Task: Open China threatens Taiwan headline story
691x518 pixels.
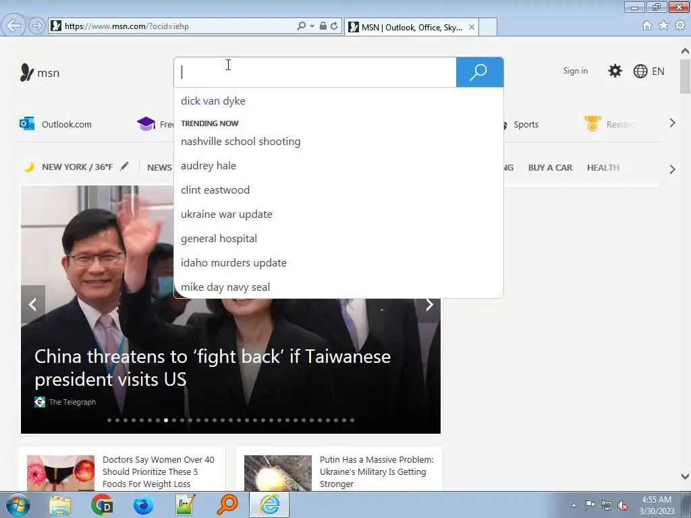Action: (x=213, y=368)
